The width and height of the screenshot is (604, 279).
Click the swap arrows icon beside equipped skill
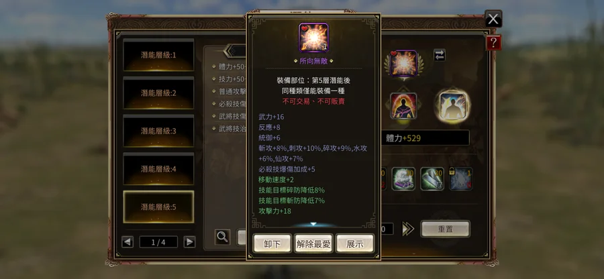(440, 55)
